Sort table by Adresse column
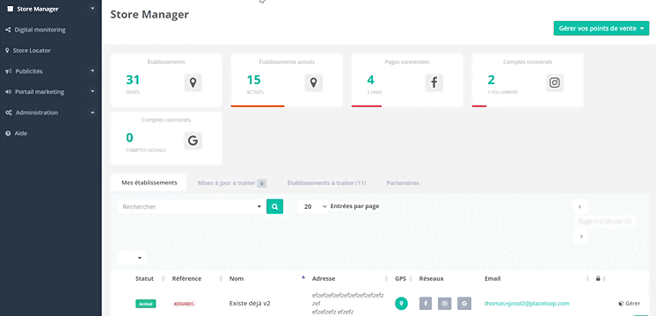This screenshot has width=656, height=316. (324, 278)
